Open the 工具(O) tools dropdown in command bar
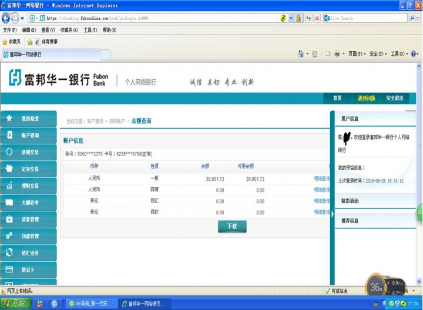Screen dimensions: 423x310 point(399,54)
